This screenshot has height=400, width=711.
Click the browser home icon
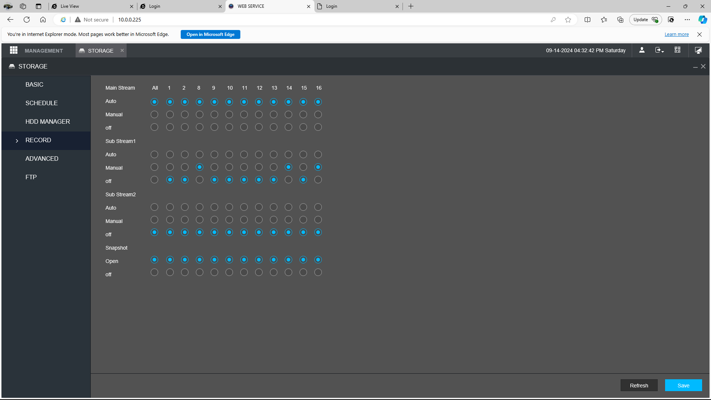tap(43, 20)
